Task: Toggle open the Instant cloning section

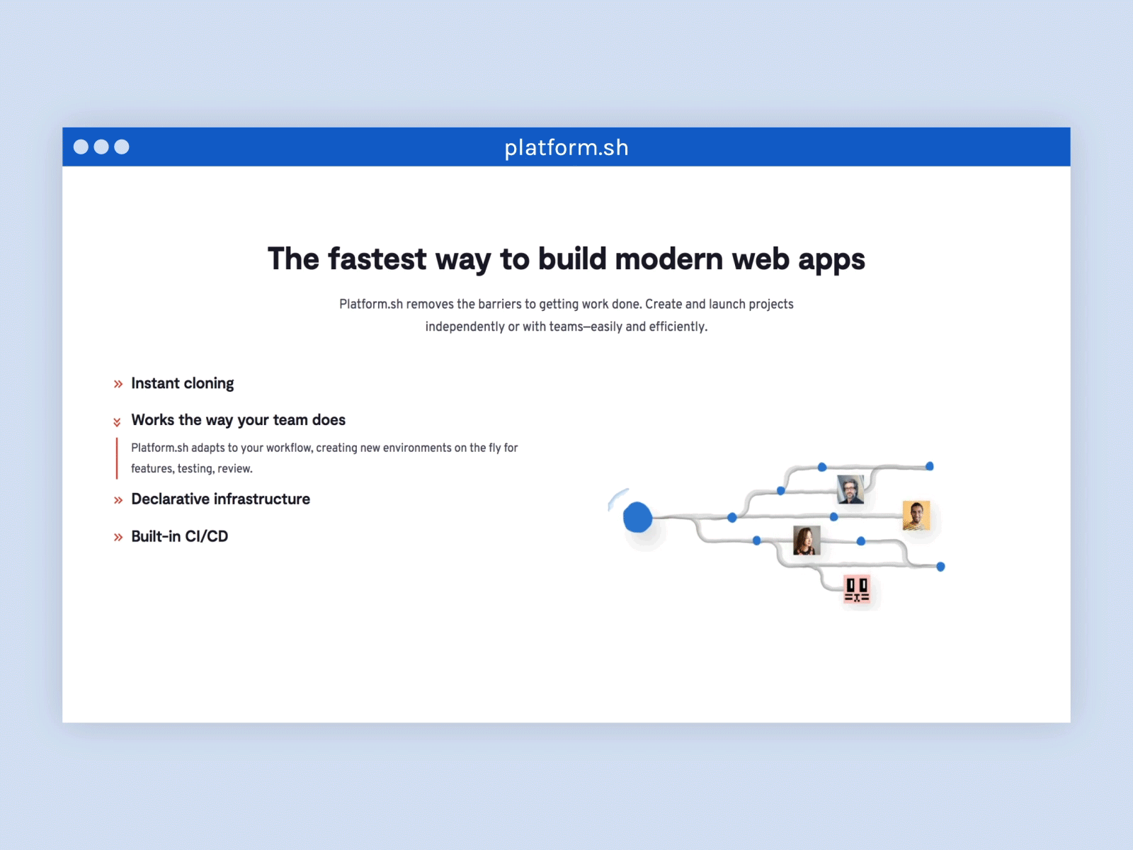Action: 182,383
